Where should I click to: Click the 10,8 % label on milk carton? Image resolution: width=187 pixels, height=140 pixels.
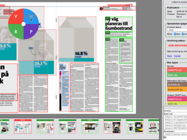tap(81, 54)
